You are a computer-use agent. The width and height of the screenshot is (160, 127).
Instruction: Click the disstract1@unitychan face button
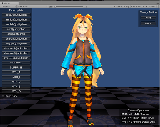point(16,48)
